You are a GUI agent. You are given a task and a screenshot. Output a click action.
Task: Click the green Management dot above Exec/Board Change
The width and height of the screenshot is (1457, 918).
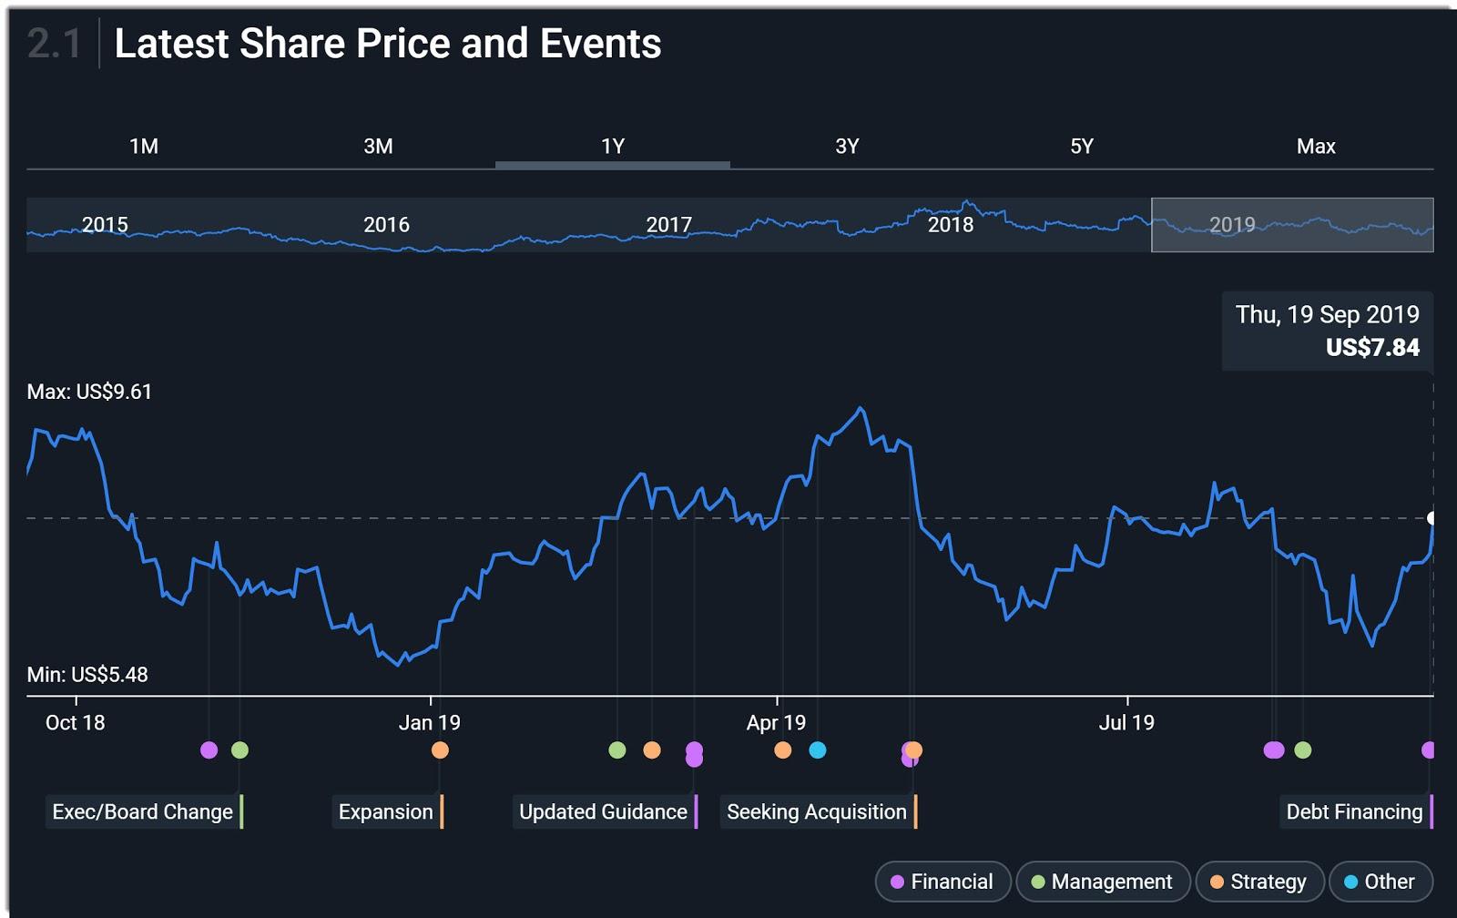(239, 750)
